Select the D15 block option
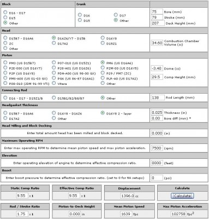Viewport: 209px width, 219px height. (x=5, y=18)
